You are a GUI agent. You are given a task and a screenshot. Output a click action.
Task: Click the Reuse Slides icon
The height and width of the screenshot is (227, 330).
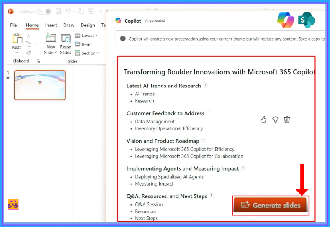coord(66,38)
